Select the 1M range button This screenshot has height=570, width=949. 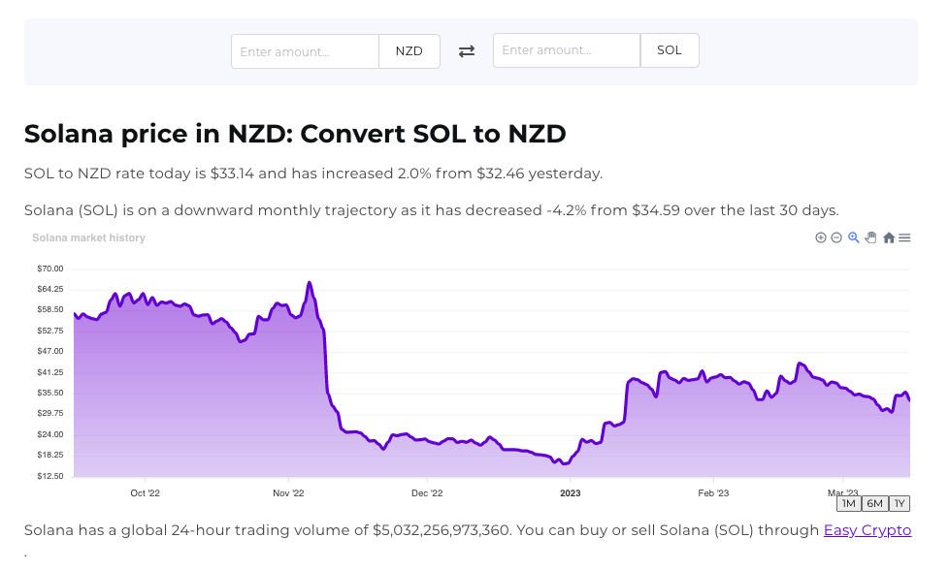848,503
